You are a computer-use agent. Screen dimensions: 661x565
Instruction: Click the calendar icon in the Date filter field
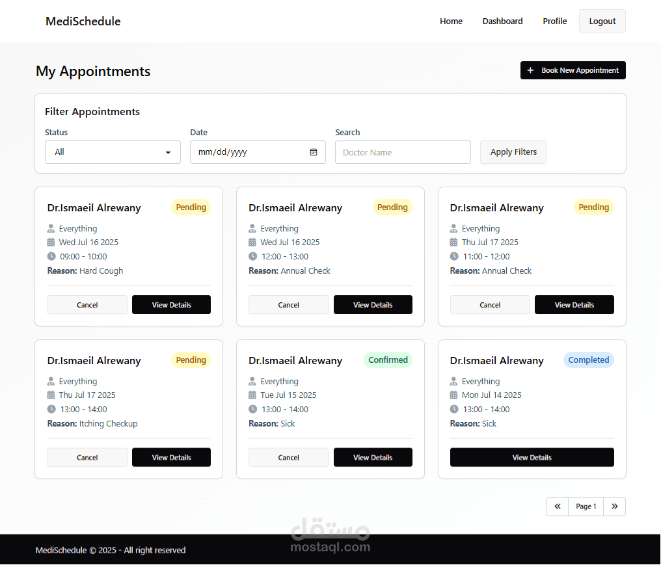click(314, 152)
